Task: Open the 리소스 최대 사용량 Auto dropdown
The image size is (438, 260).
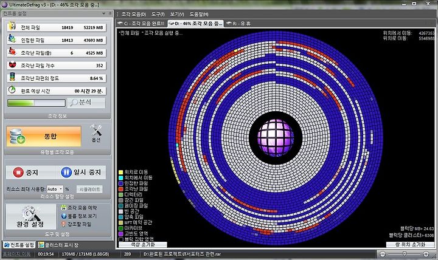Action: coord(55,189)
